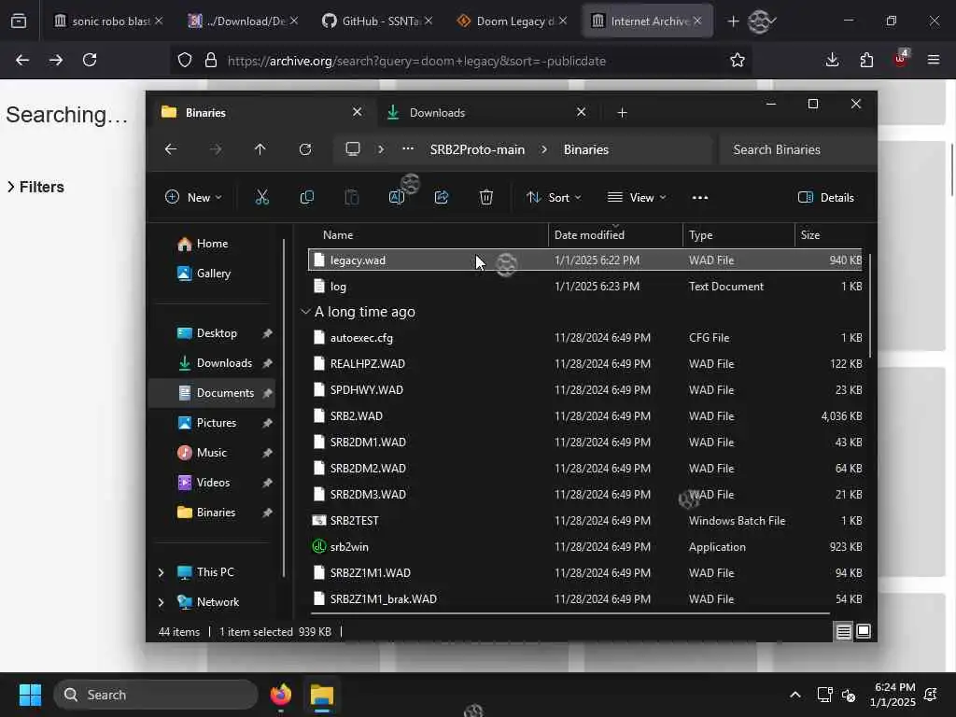
Task: Switch to Doom Legacy browser tab
Action: click(511, 21)
